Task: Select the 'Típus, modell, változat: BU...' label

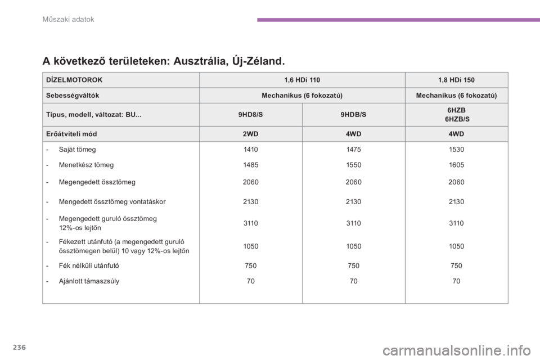Action: [x=94, y=115]
